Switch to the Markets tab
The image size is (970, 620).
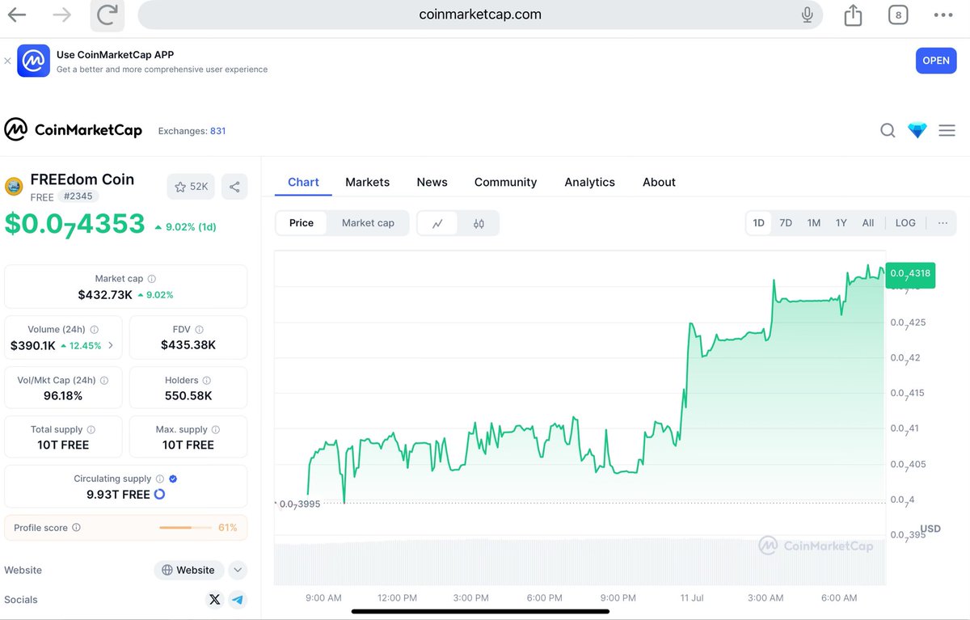[368, 183]
